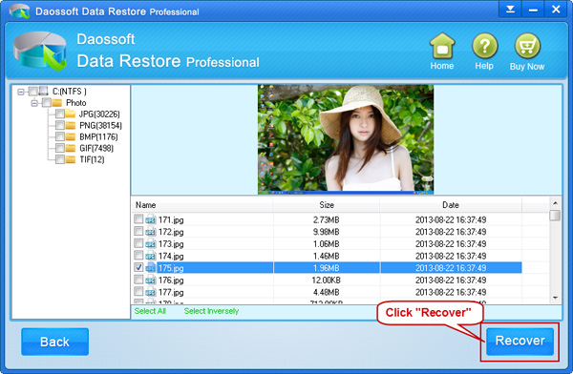Sort the file list by Date column

(x=451, y=205)
